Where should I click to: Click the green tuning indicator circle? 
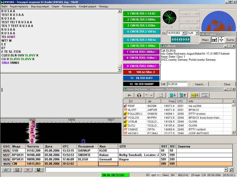coord(169,17)
